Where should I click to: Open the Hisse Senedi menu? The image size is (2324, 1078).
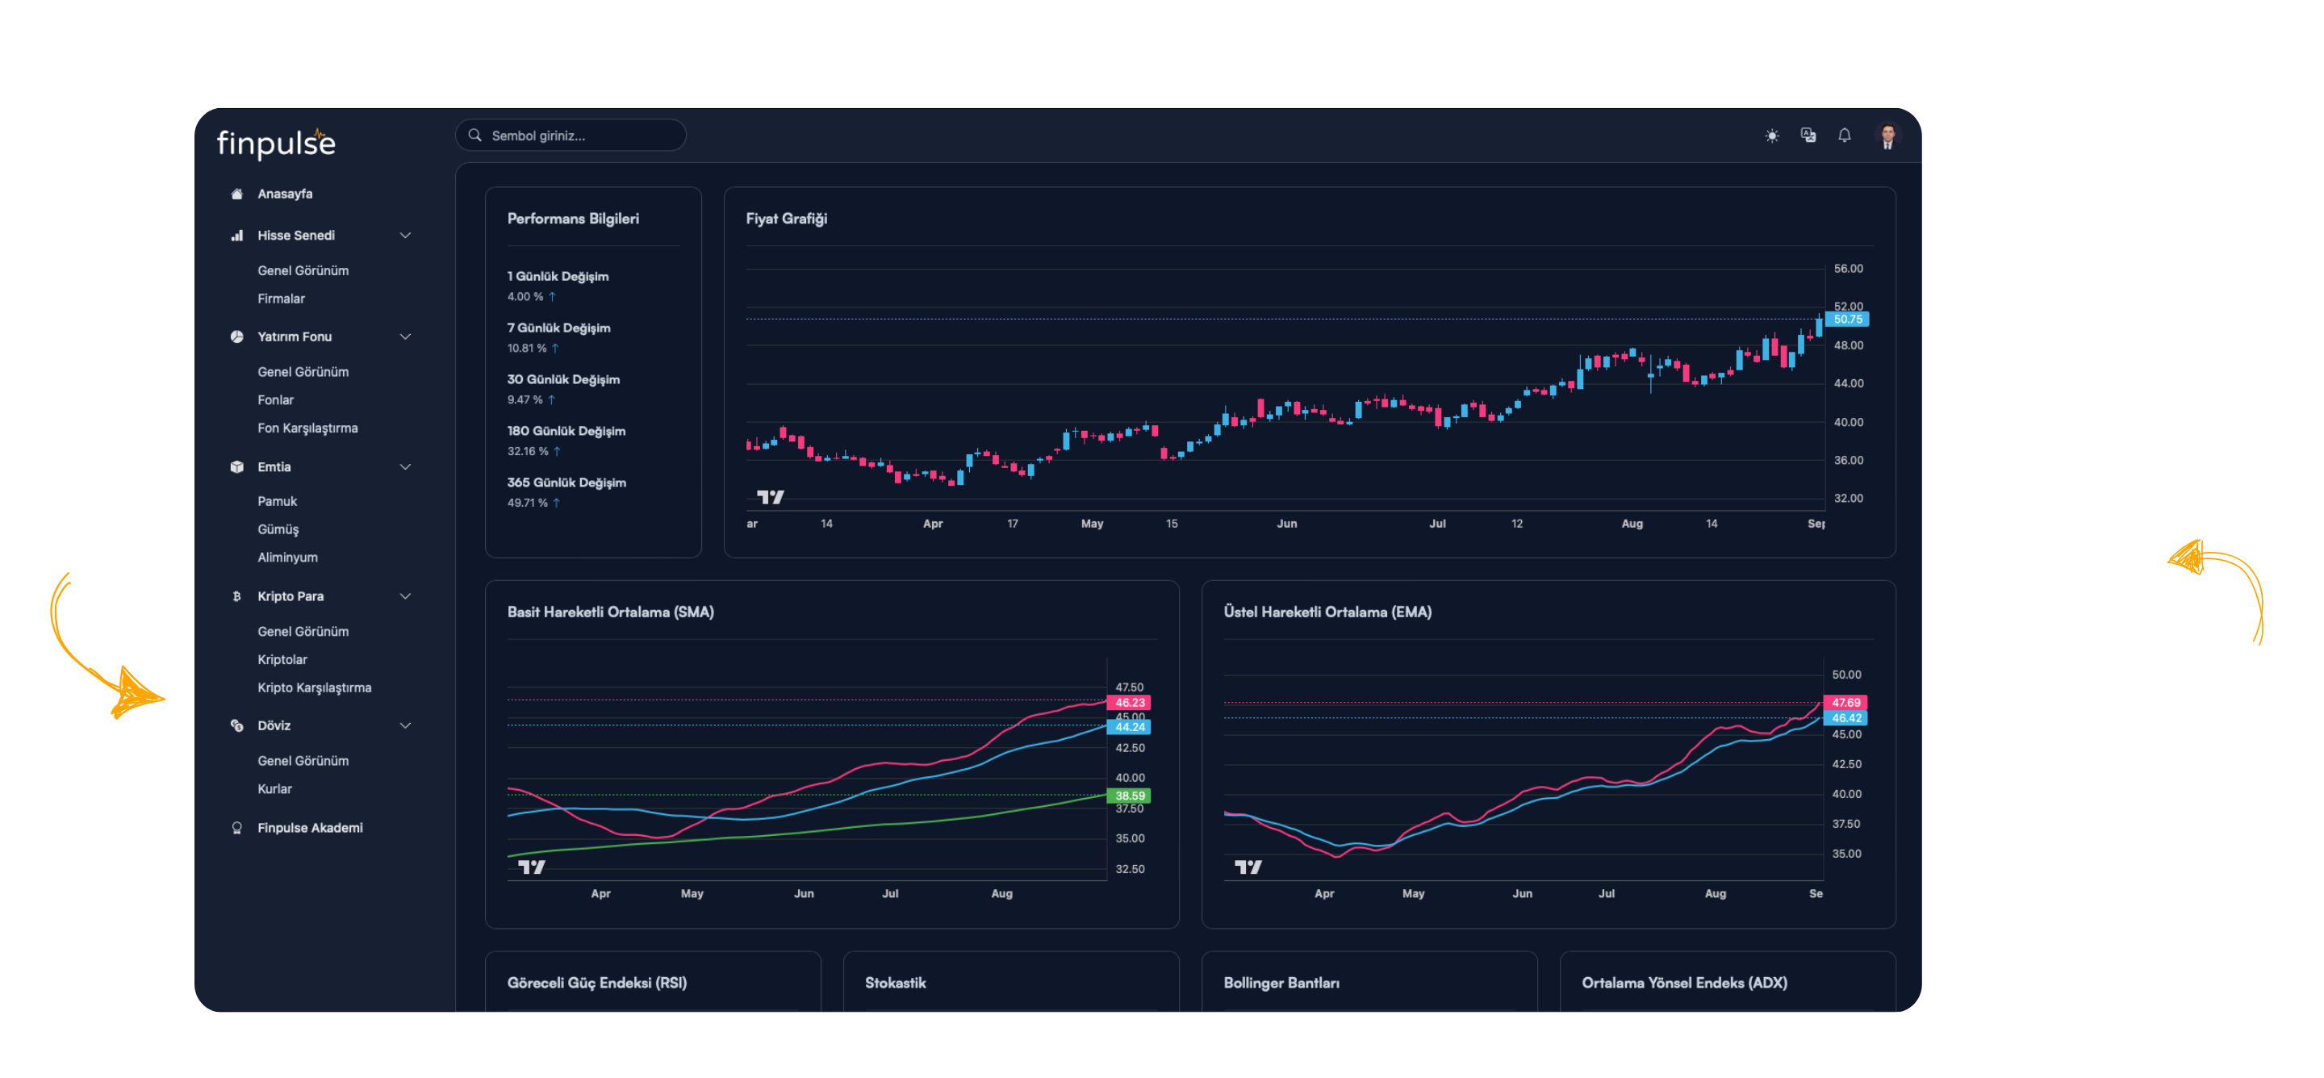[x=296, y=236]
